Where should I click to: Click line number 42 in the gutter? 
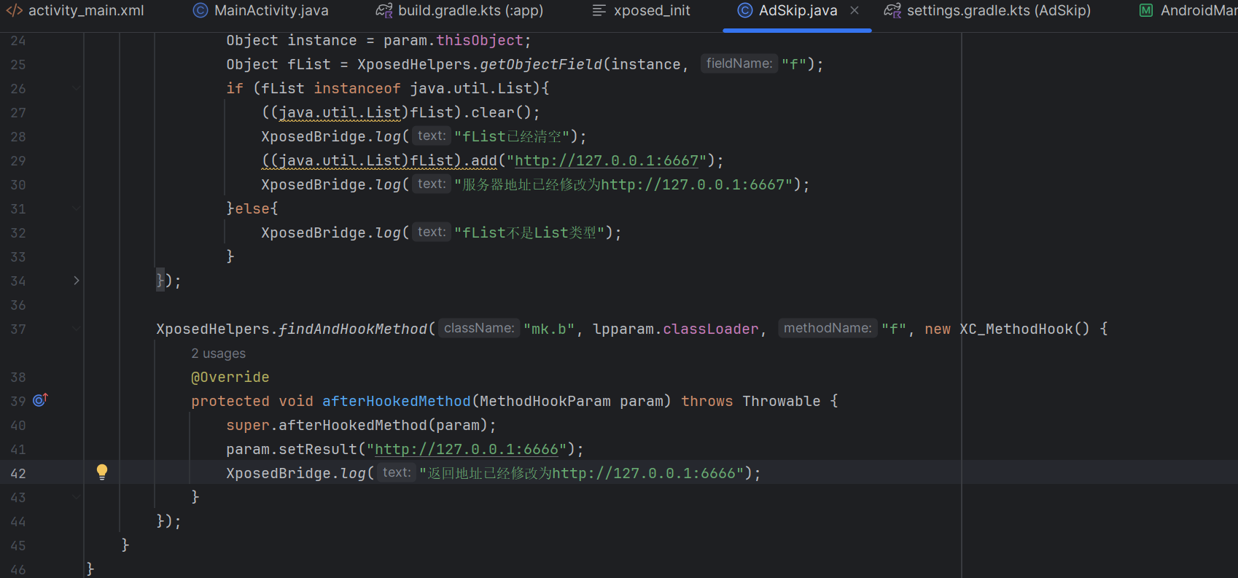tap(18, 474)
